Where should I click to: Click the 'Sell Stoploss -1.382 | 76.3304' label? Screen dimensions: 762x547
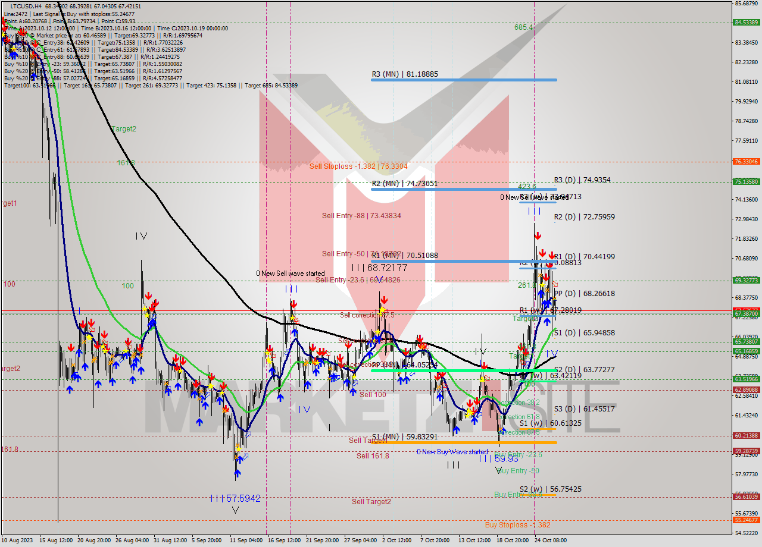pyautogui.click(x=358, y=166)
